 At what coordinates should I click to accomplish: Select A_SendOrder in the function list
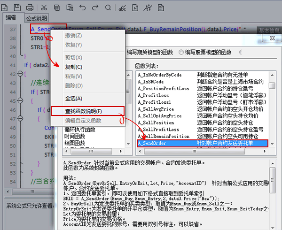tap(201, 143)
